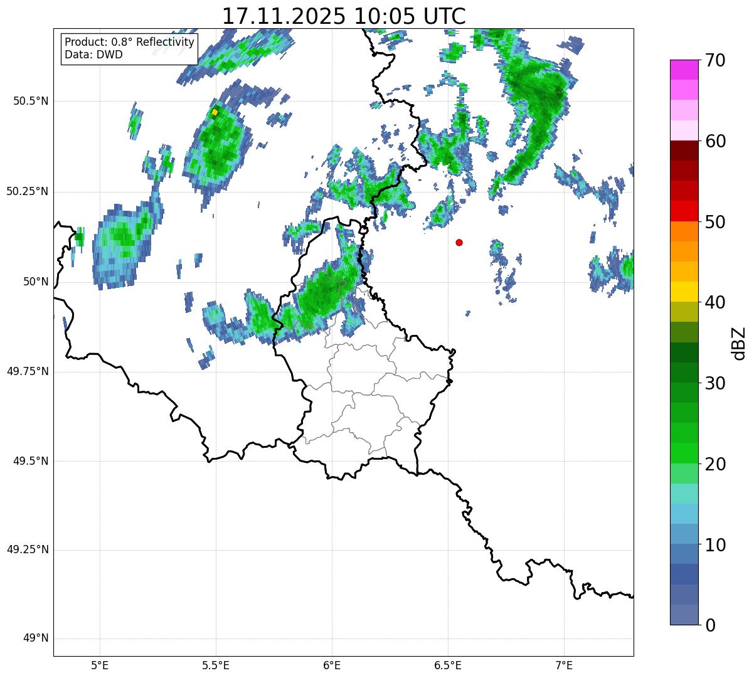Screen dimensions: 754x678
Task: Click the yellow high-reflectivity pixel near 5.5°E
Action: point(215,112)
